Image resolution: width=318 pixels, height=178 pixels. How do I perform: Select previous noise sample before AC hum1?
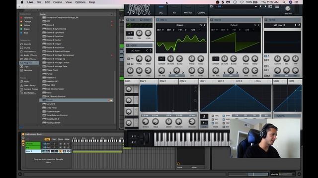click(147, 50)
